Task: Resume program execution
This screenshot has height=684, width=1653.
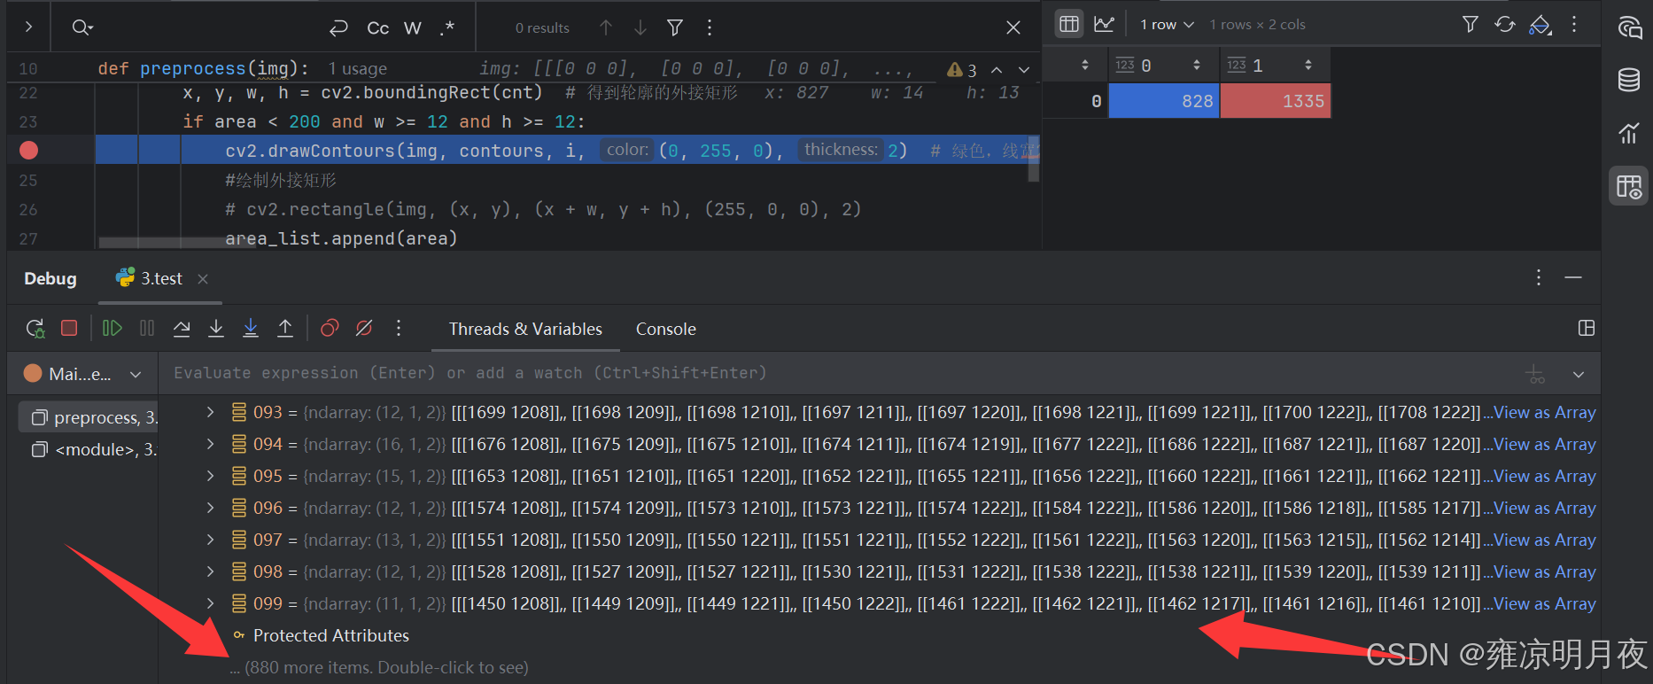Action: tap(113, 328)
